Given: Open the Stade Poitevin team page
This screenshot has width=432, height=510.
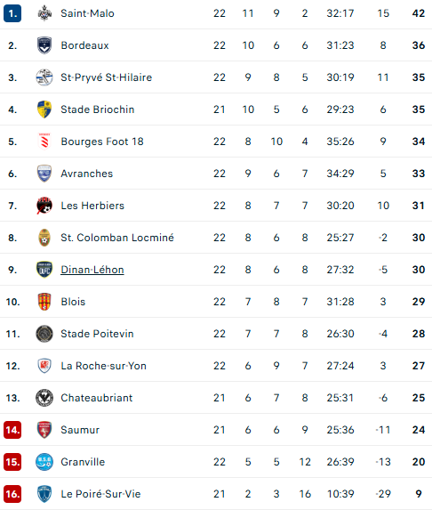Looking at the screenshot, I should click(x=97, y=334).
